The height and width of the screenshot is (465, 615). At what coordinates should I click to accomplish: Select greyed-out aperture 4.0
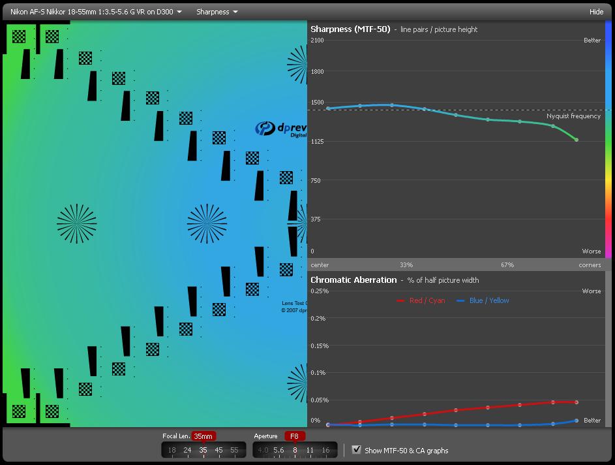[x=263, y=450]
